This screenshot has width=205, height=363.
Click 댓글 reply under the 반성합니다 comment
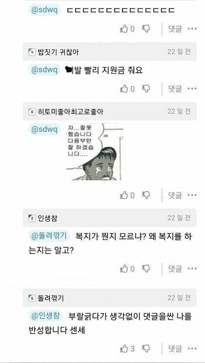point(175,349)
